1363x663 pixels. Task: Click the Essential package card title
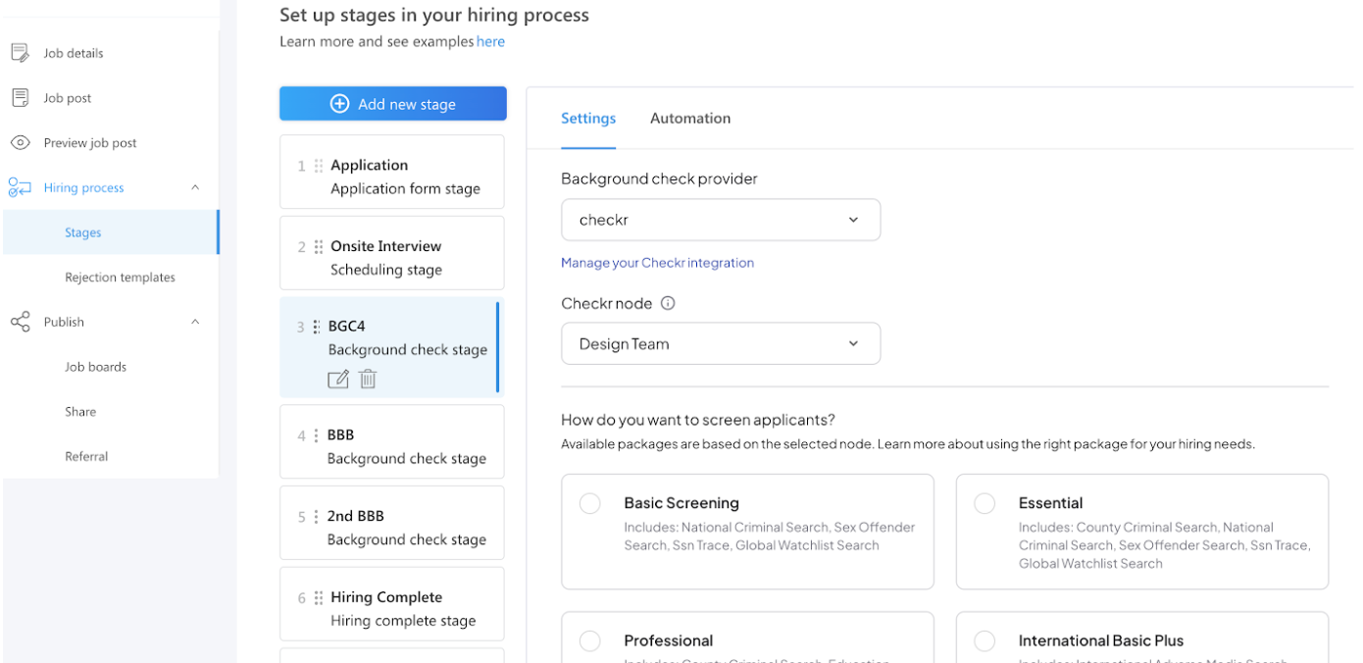pyautogui.click(x=1050, y=503)
